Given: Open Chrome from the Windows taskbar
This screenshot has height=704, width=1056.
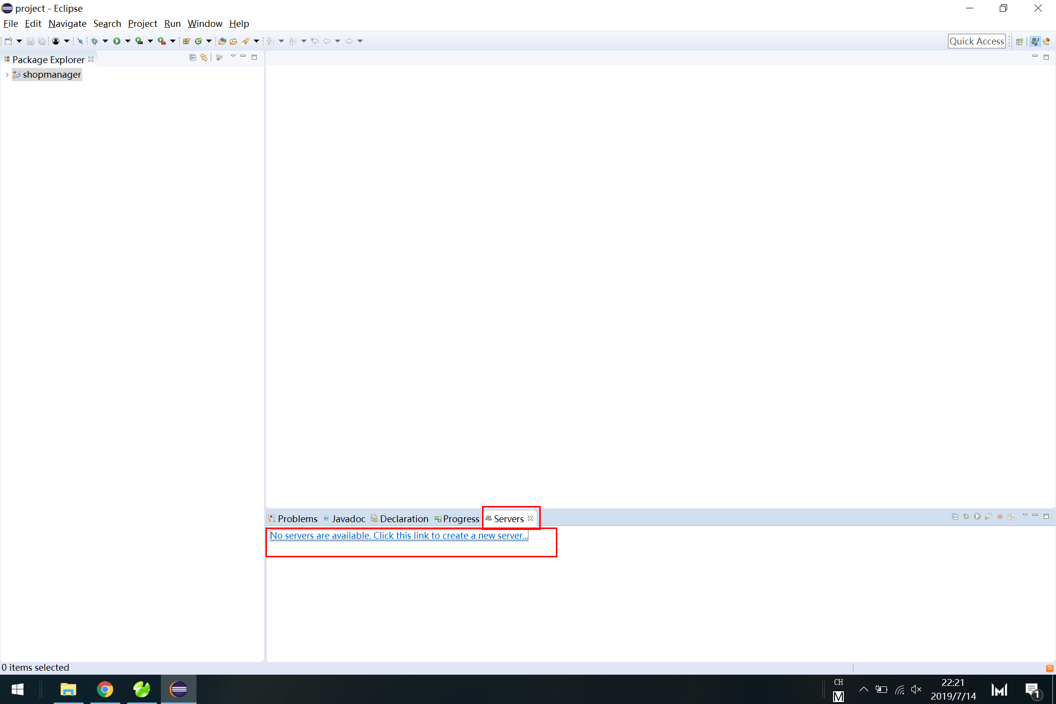Looking at the screenshot, I should [105, 689].
